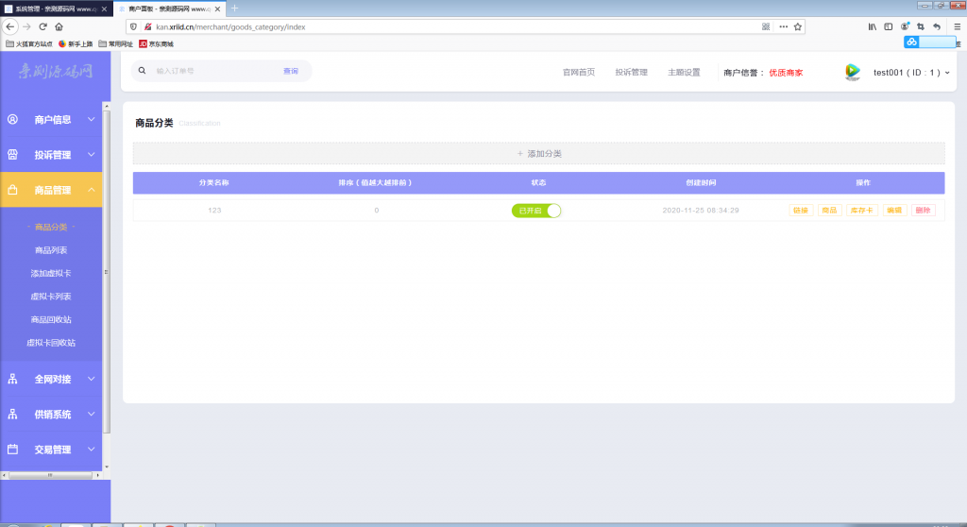
Task: Click the merchant avatar logo icon
Action: (x=853, y=72)
